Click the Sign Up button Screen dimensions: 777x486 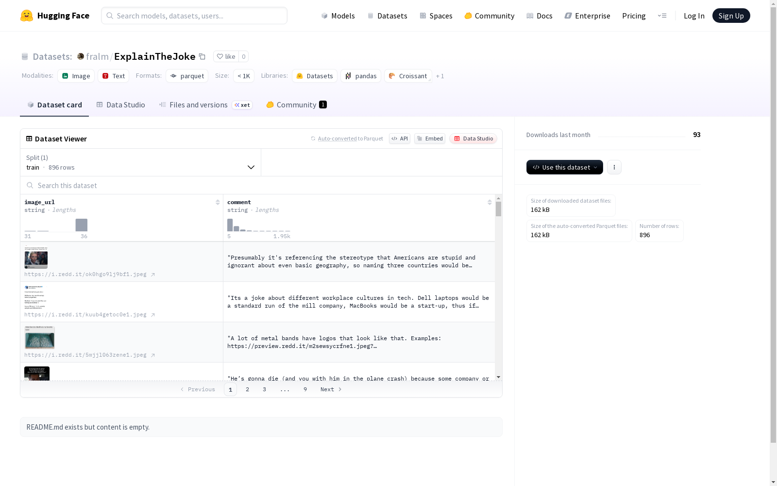[x=731, y=16]
